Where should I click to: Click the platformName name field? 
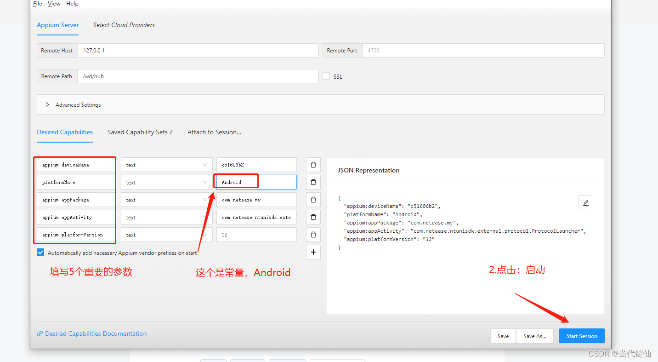76,182
